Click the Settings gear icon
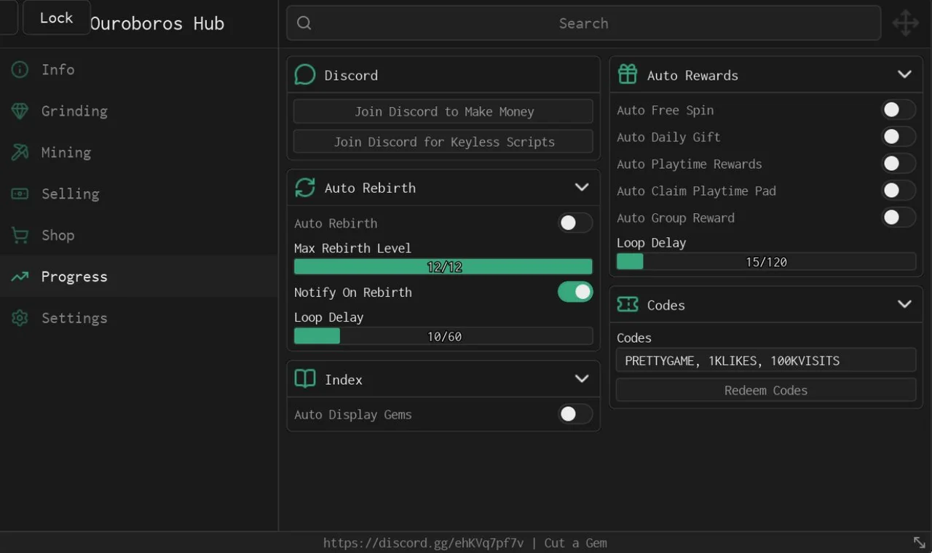The width and height of the screenshot is (932, 553). coord(20,319)
